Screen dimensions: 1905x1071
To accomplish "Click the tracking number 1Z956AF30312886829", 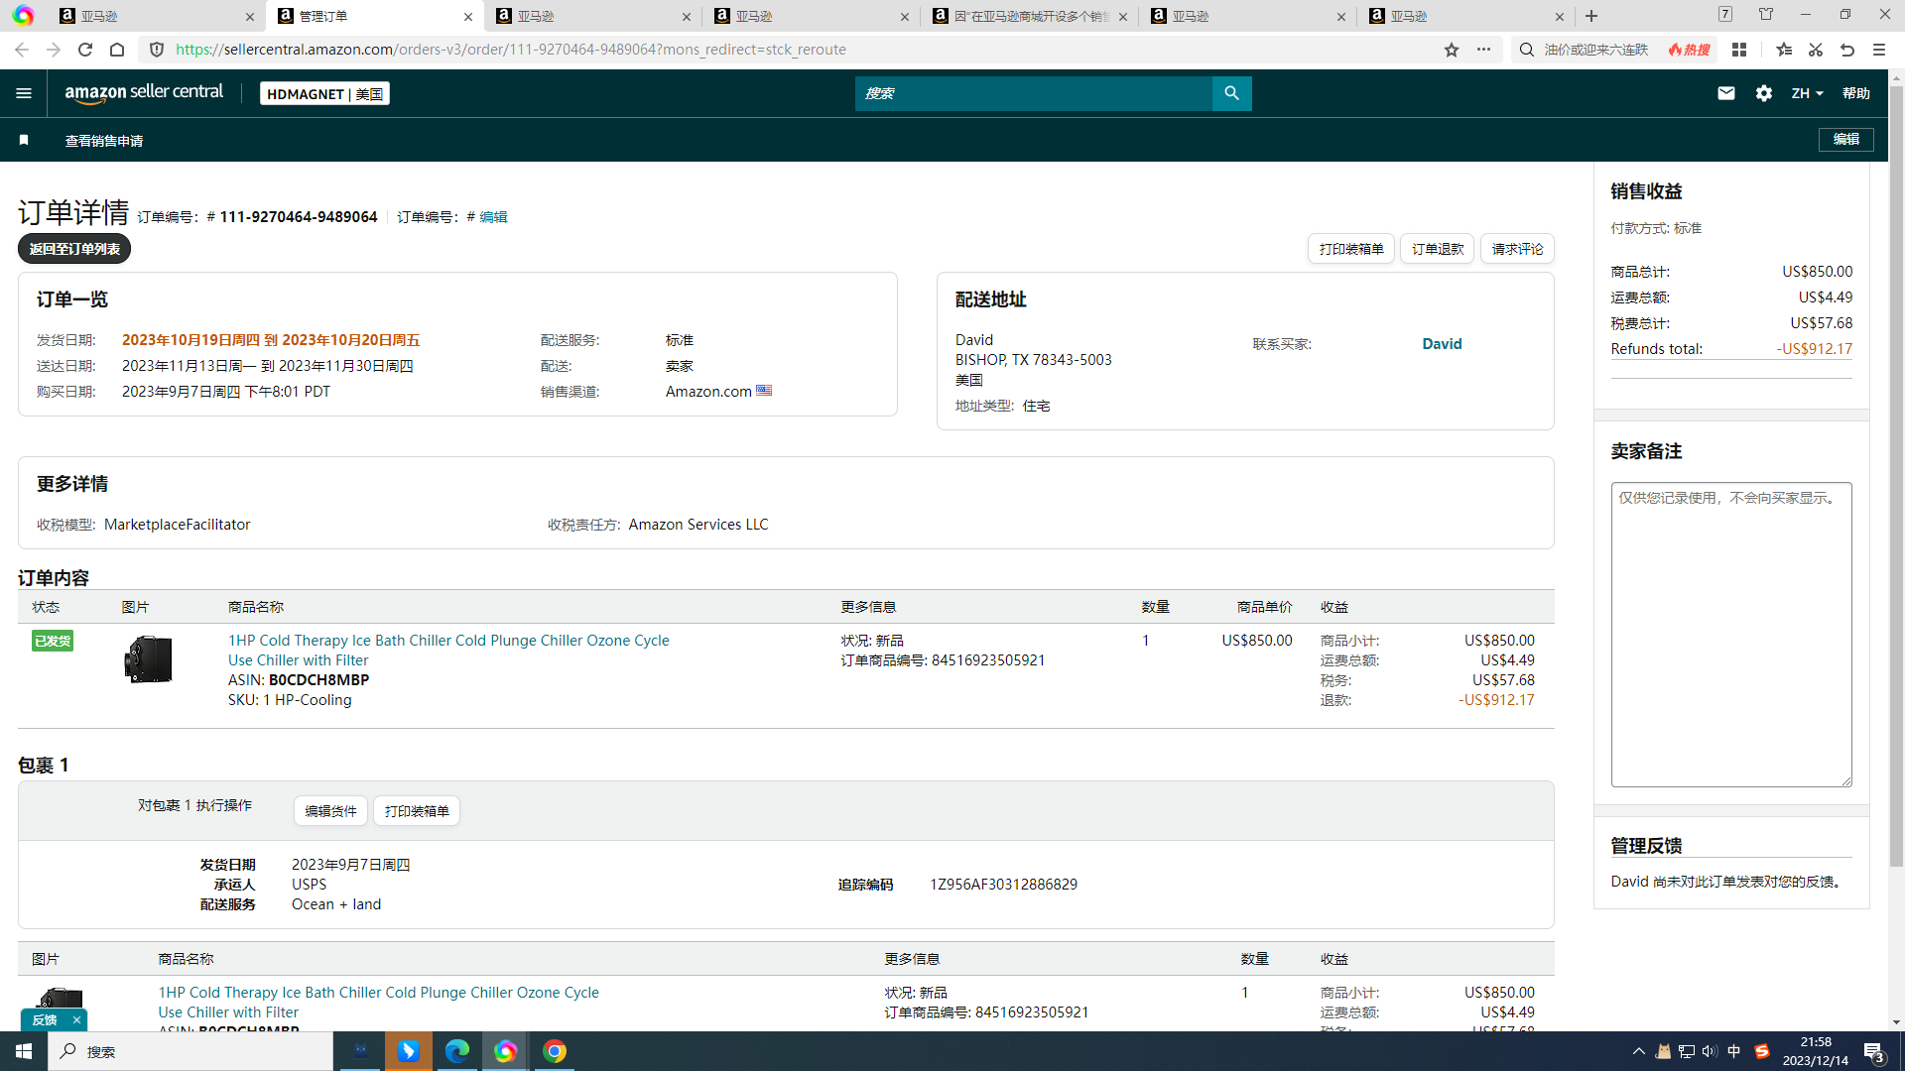I will click(1003, 885).
